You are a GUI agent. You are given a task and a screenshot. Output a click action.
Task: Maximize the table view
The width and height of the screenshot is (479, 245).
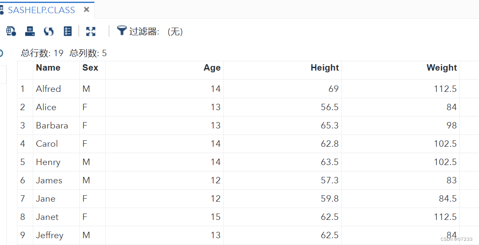click(90, 31)
